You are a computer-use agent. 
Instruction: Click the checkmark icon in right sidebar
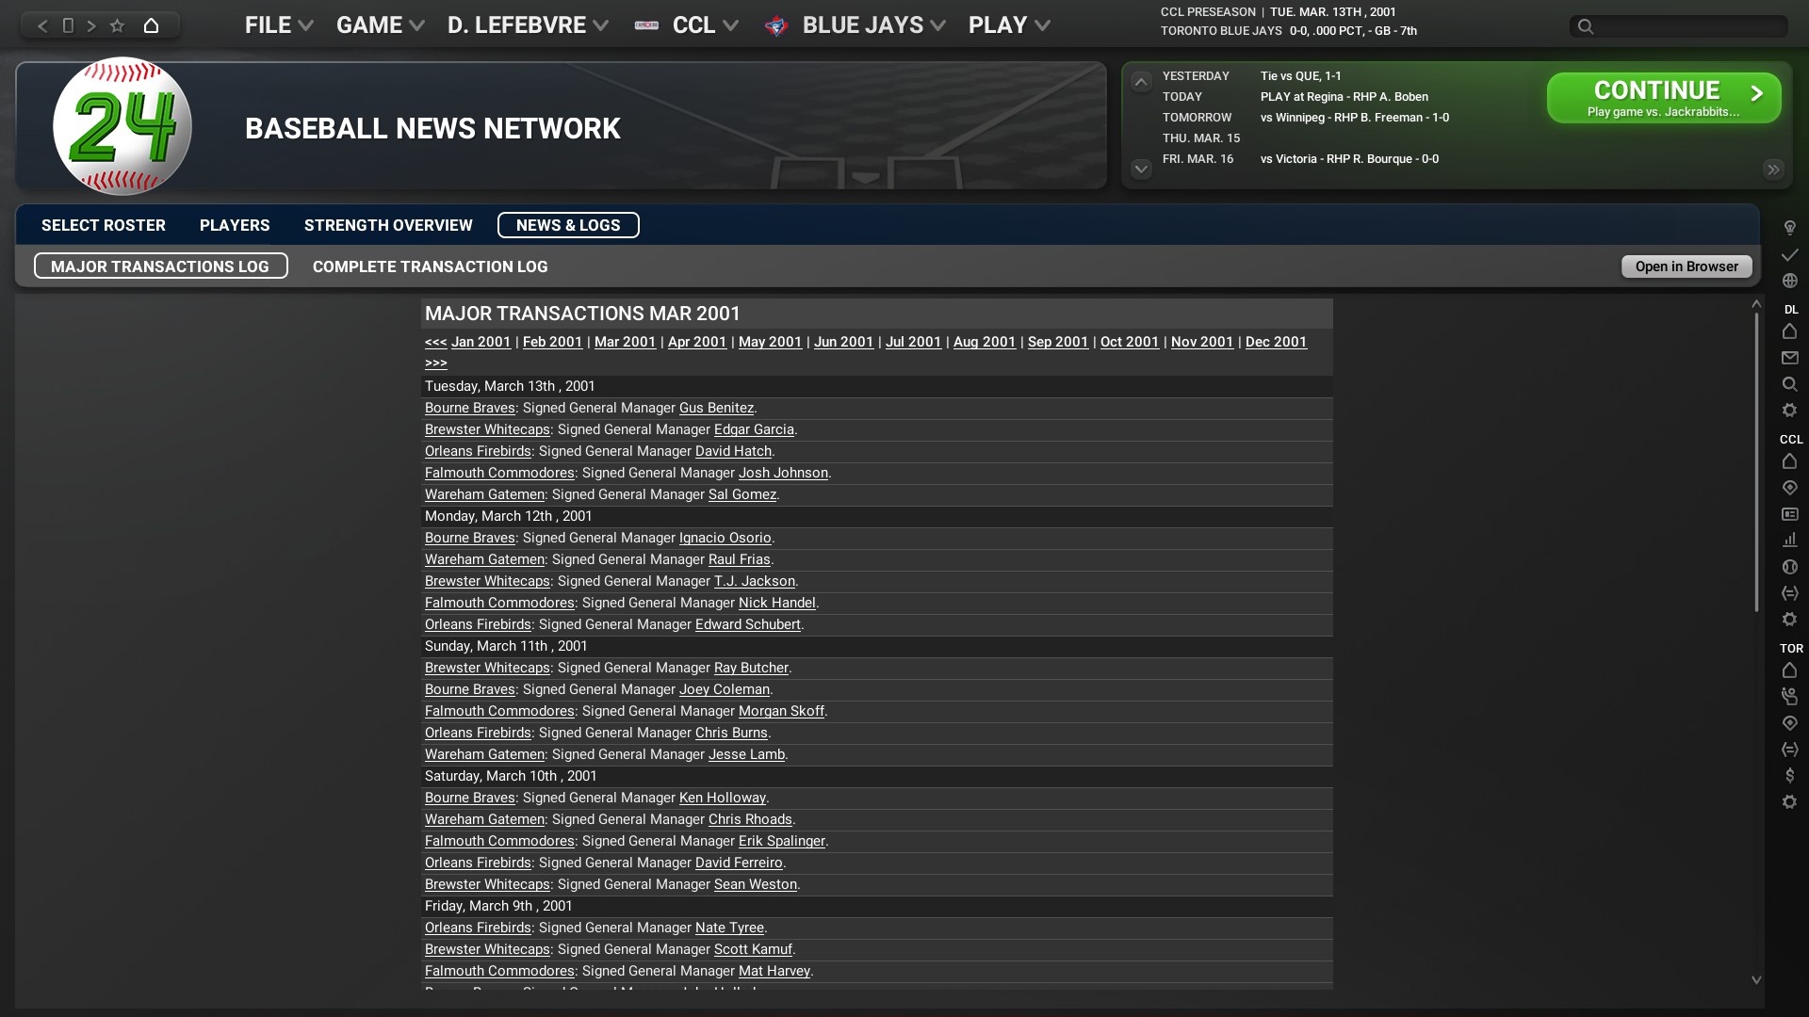click(1789, 254)
